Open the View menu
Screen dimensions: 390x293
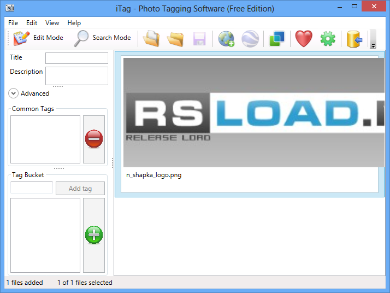52,23
